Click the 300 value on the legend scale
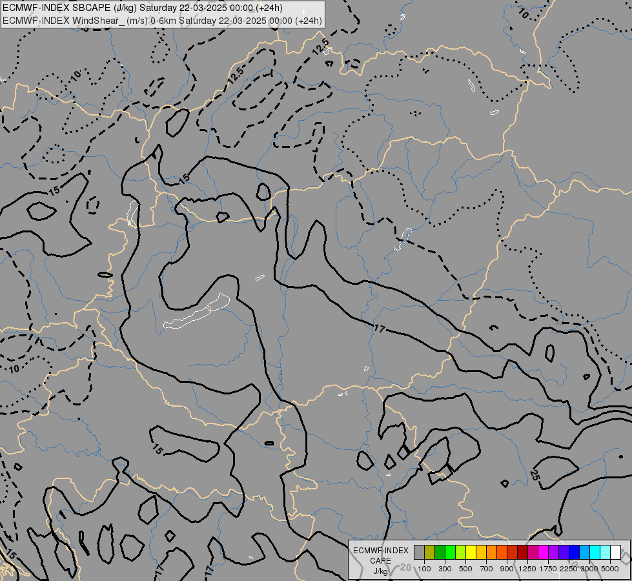 click(445, 569)
